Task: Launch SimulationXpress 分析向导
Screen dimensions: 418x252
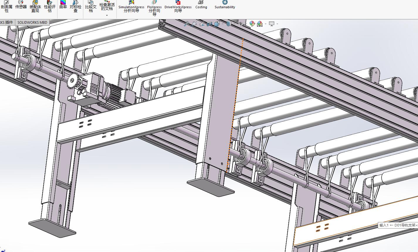Action: click(131, 6)
